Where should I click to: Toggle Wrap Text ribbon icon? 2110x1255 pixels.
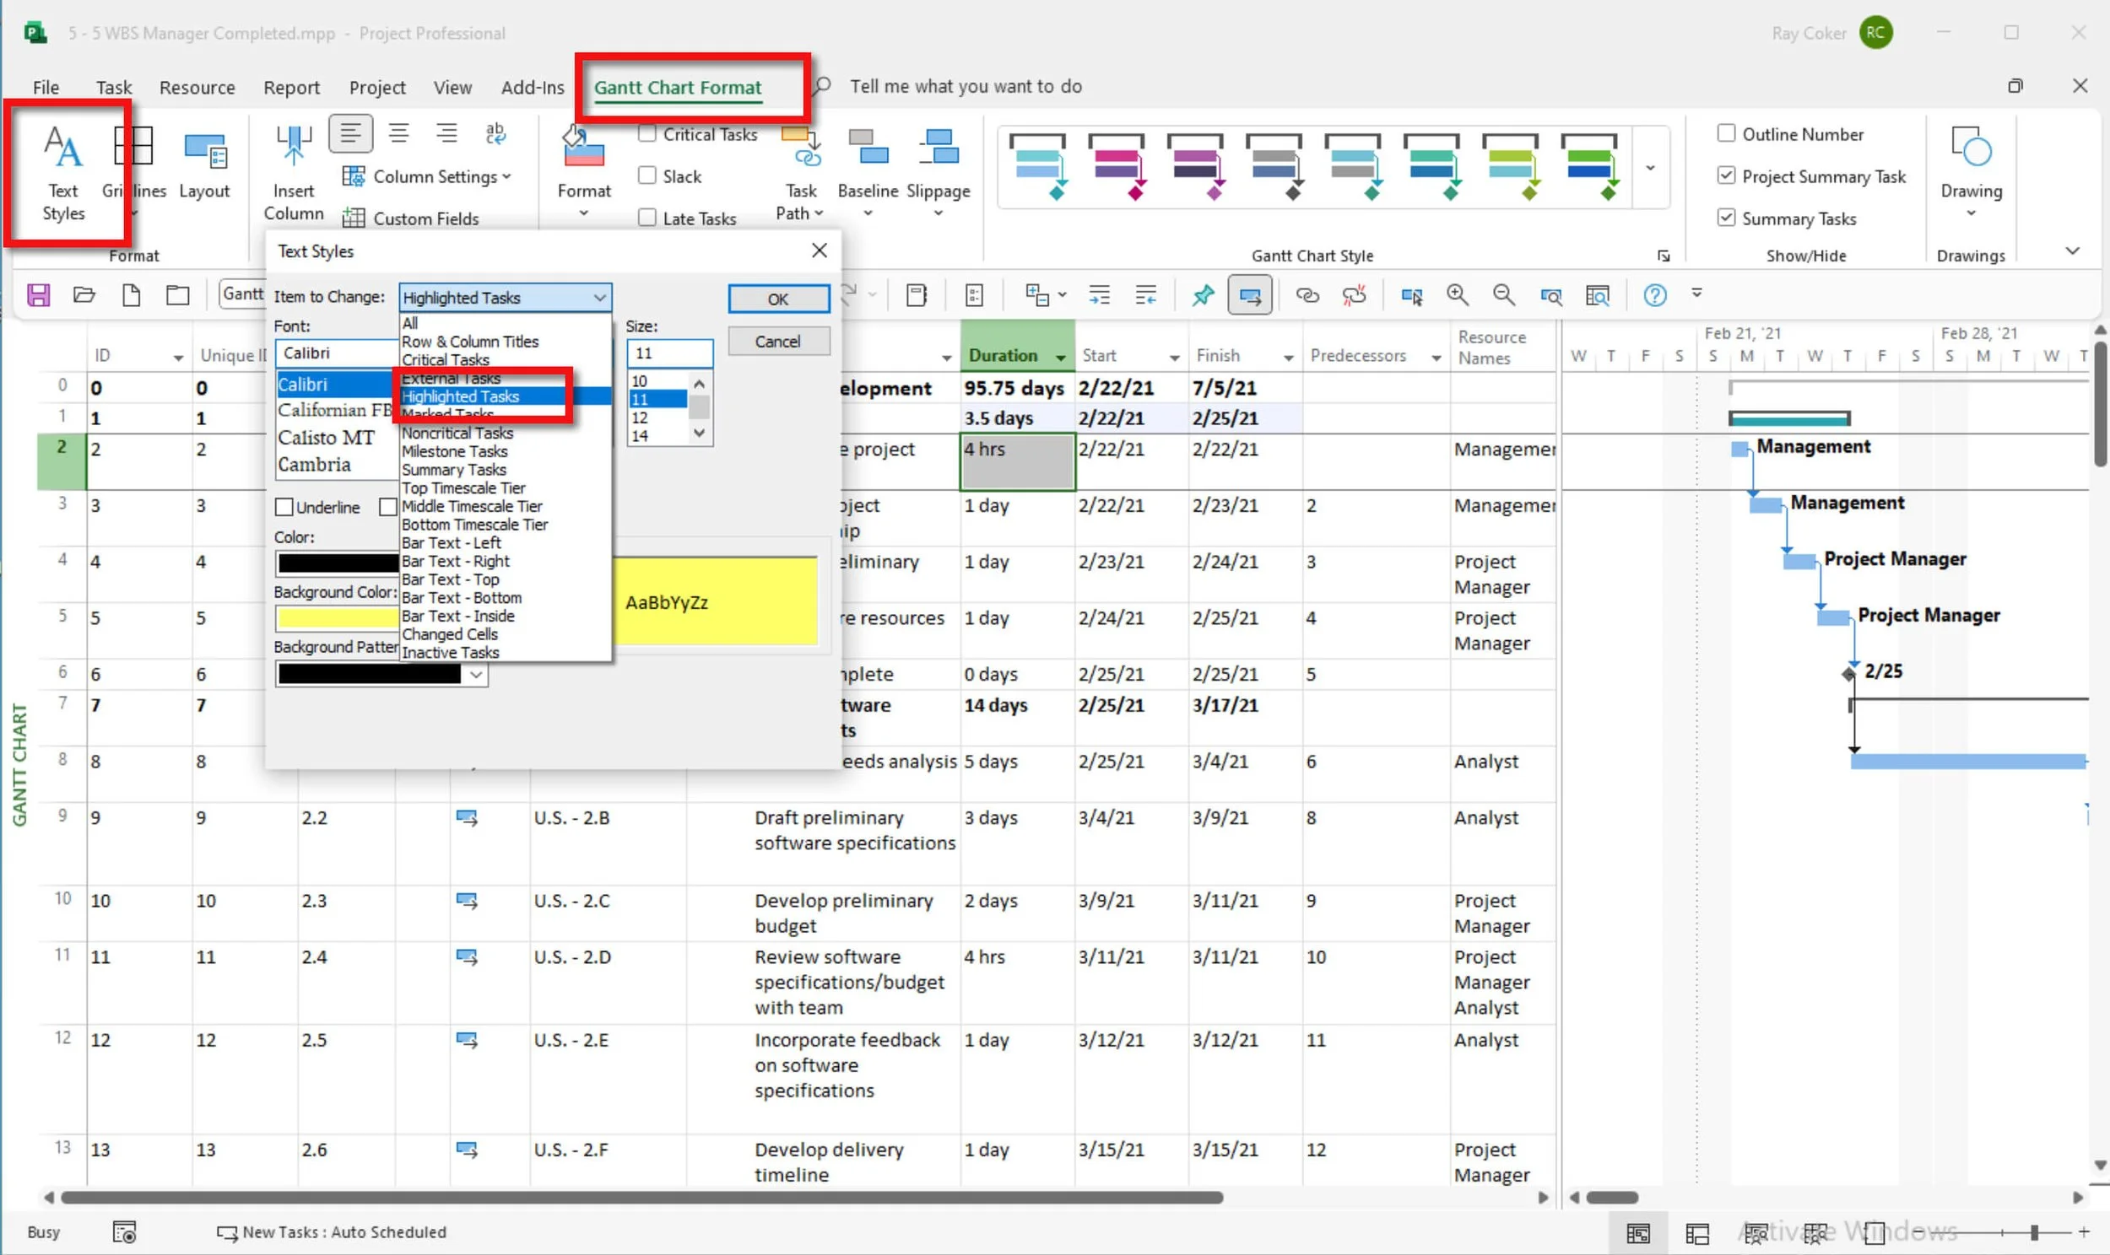[495, 133]
